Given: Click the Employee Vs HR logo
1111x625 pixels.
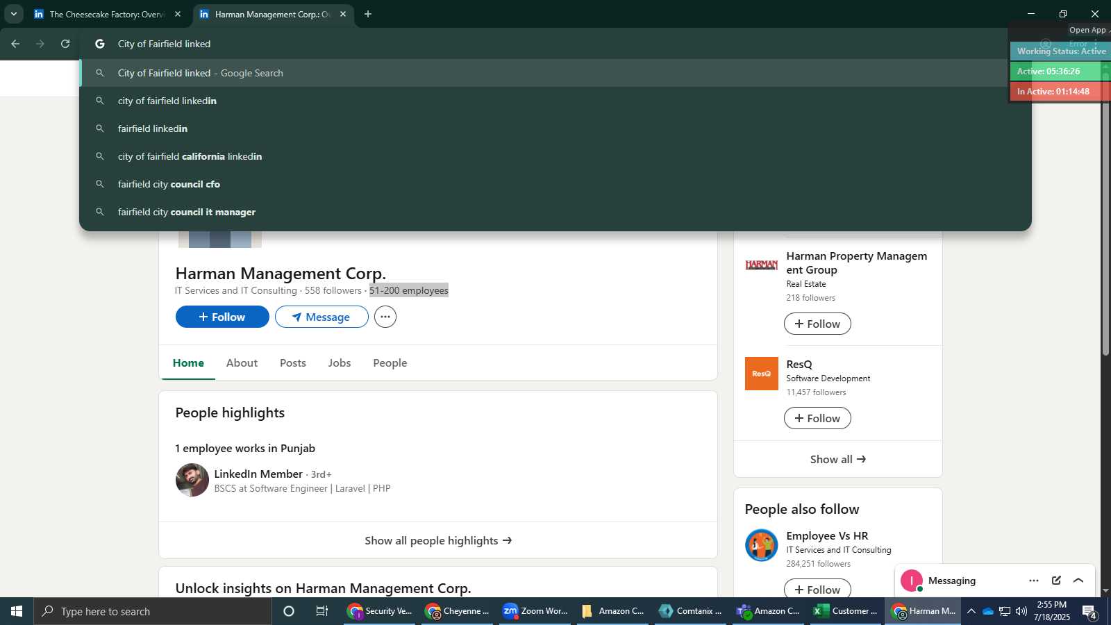Looking at the screenshot, I should (762, 545).
